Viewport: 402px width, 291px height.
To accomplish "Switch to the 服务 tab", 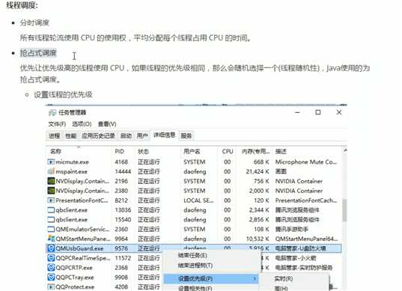I will pos(186,135).
